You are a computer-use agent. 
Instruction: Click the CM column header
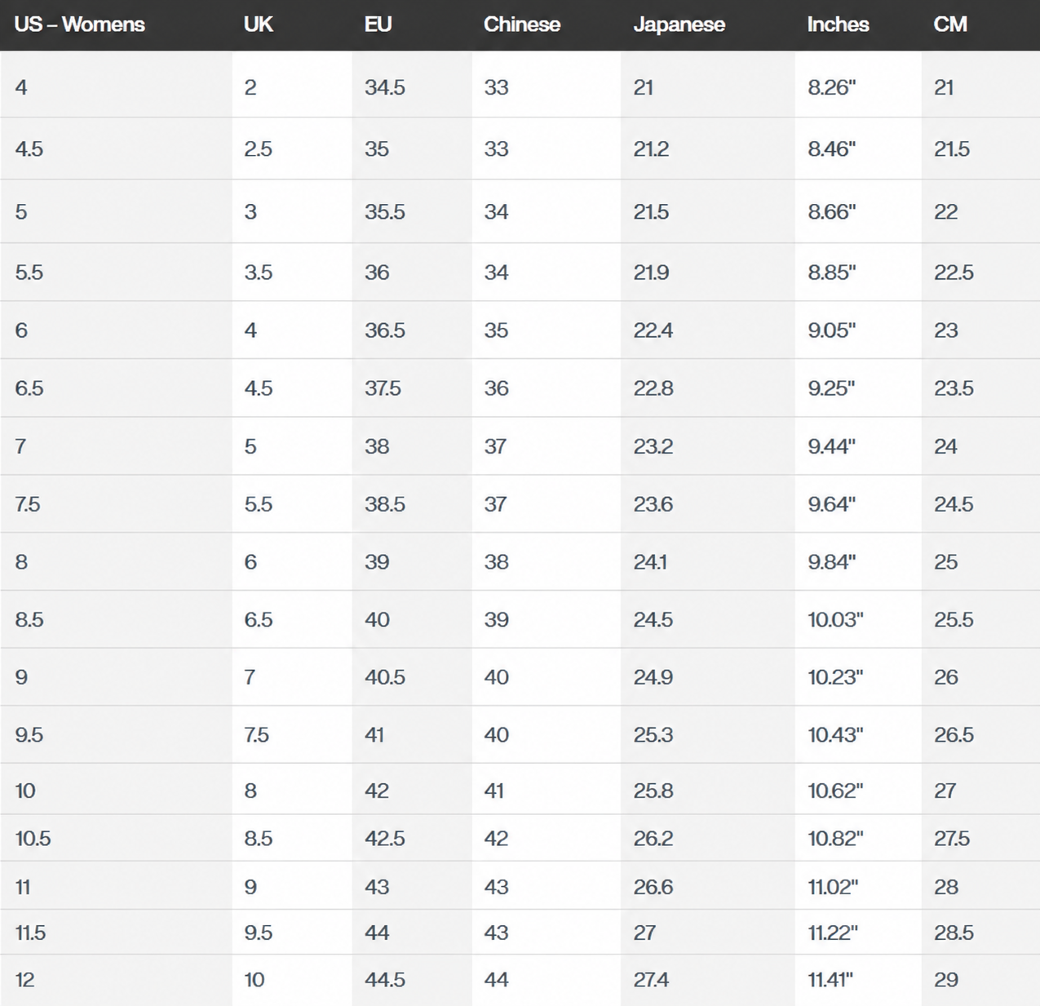click(950, 24)
